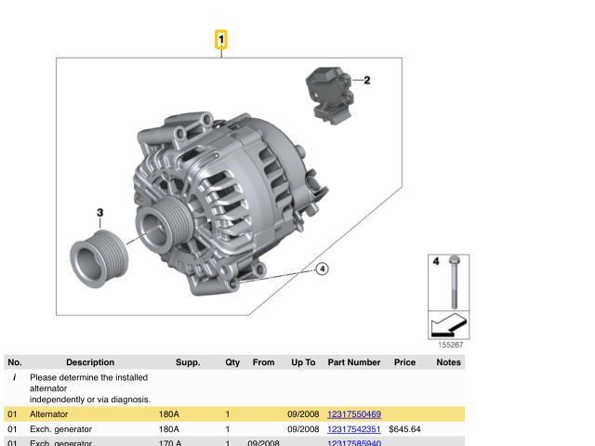Click the $645.64 price value

tap(405, 429)
